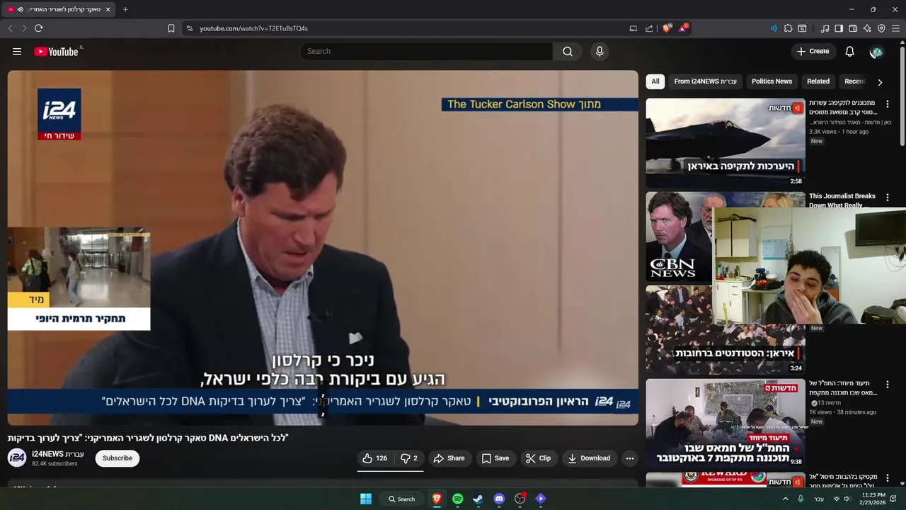Open OBS Studio from the taskbar
This screenshot has height=510, width=906.
520,499
